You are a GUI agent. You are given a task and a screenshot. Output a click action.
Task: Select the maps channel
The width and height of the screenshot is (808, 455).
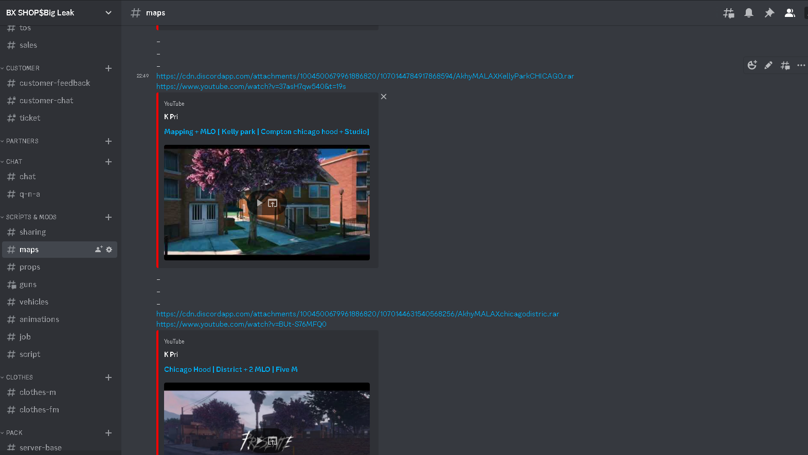click(60, 250)
